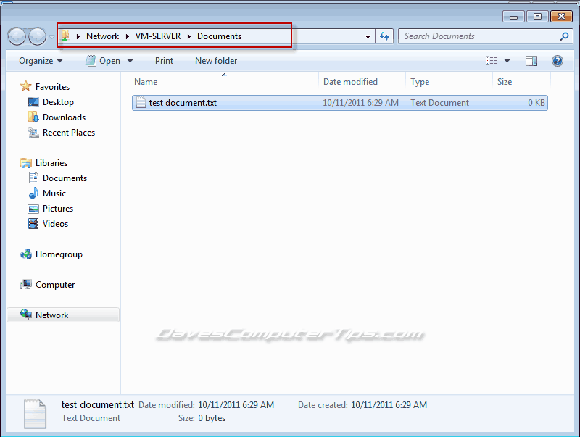The width and height of the screenshot is (580, 437).
Task: Refresh the Documents folder view
Action: click(384, 37)
